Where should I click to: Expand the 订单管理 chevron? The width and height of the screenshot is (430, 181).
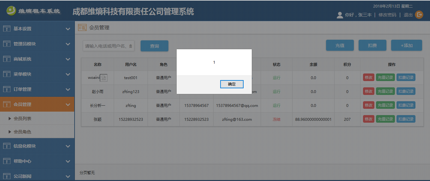(68, 90)
